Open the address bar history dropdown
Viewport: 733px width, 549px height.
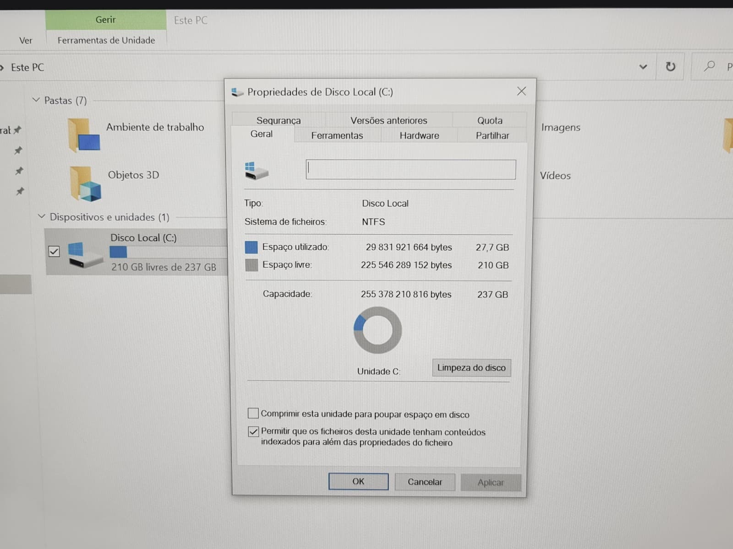coord(643,67)
